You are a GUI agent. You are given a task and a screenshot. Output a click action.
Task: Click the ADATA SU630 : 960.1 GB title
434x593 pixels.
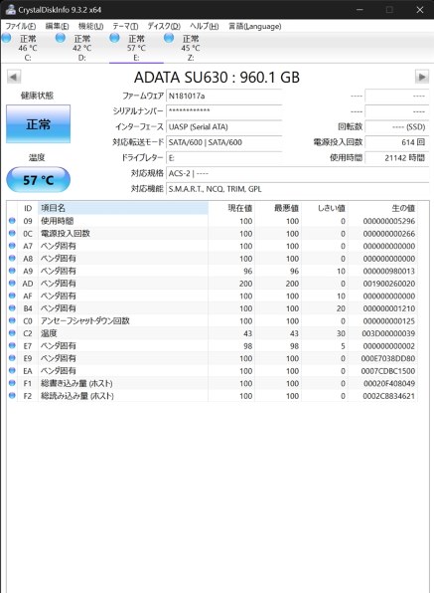217,78
